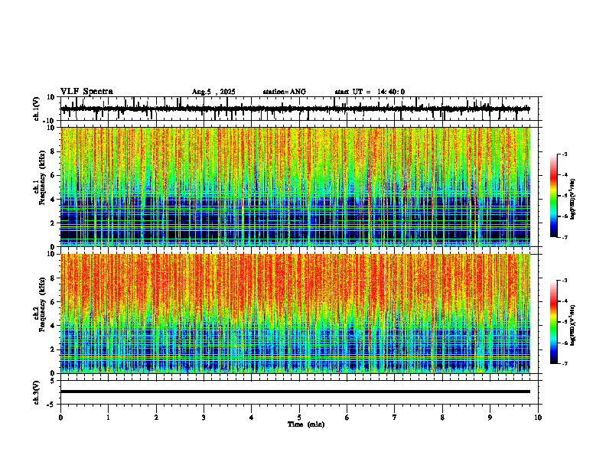
Task: Click the "VLF Spectra" title text
Action: [86, 92]
